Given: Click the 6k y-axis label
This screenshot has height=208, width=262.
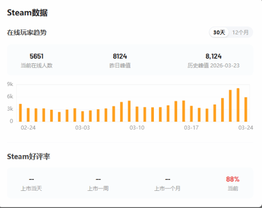Looking at the screenshot, I should click(10, 96).
